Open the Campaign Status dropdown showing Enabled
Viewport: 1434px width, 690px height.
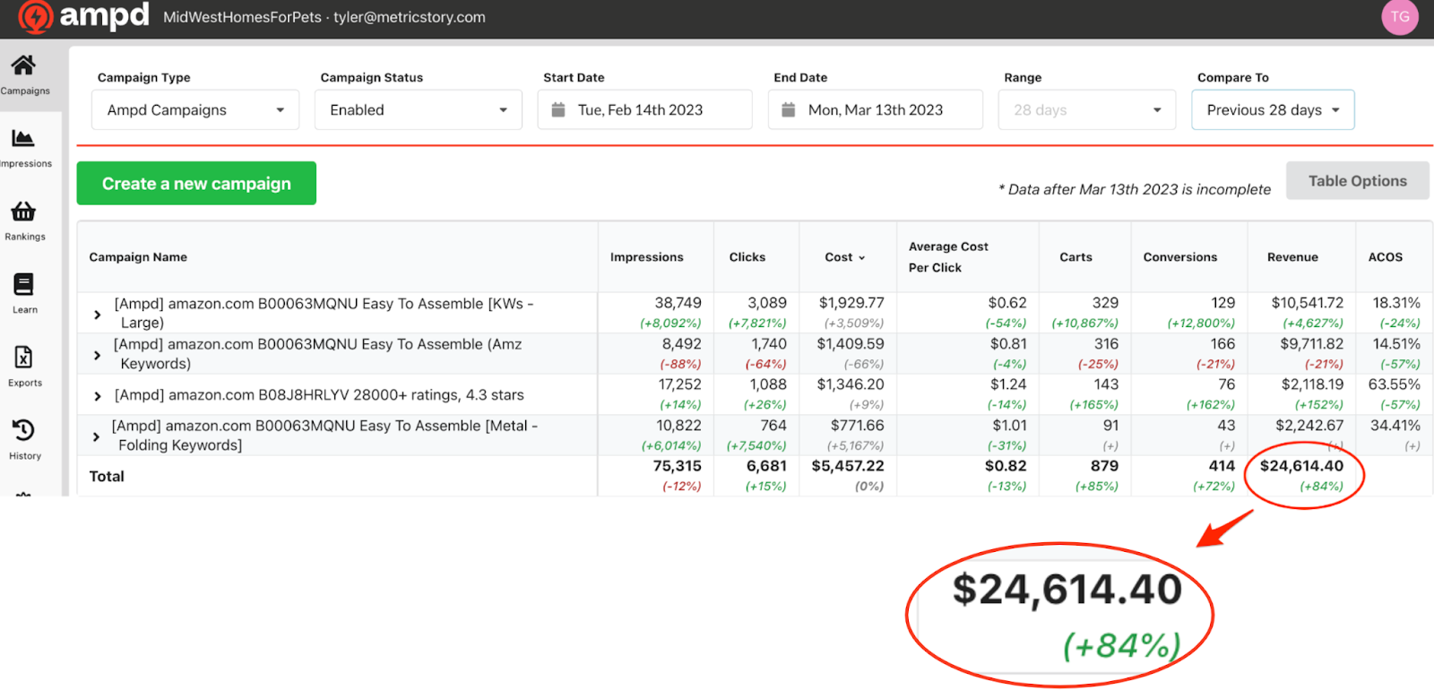419,110
